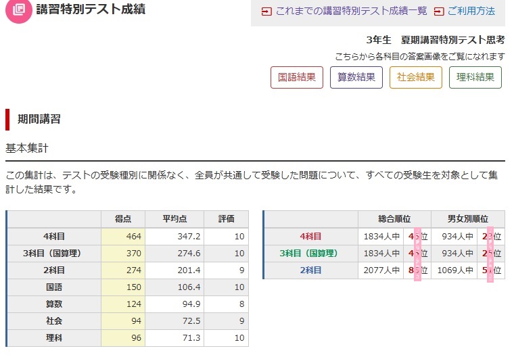
Task: Select the 3年生 夏期講習特別テスト思考 heading
Action: point(436,40)
